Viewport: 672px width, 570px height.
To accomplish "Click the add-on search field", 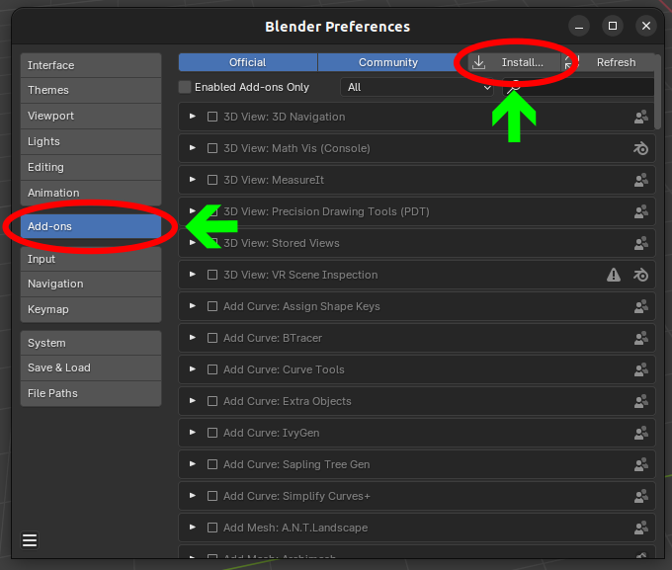I will [x=578, y=87].
